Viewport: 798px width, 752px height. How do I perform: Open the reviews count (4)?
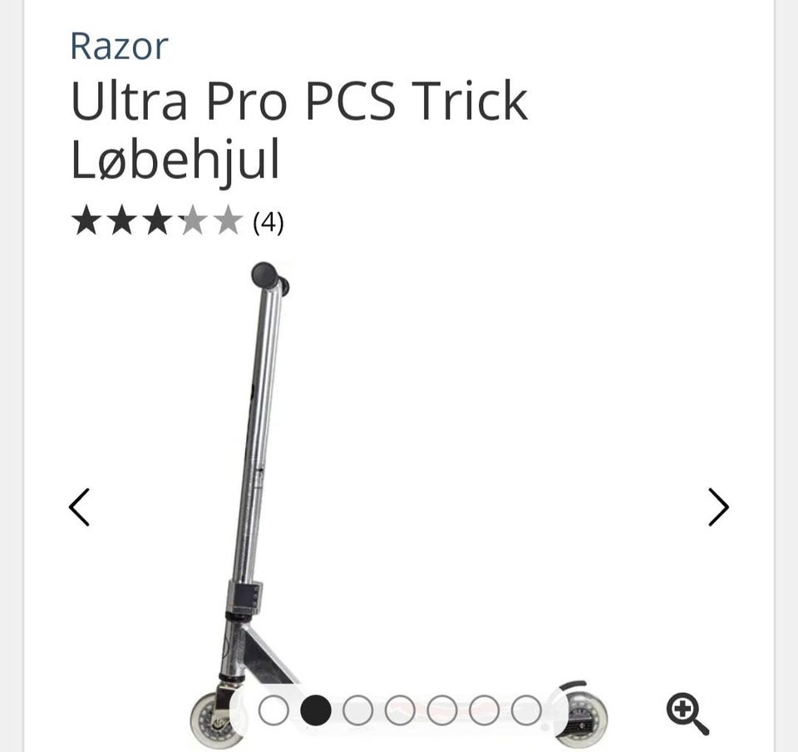(x=268, y=222)
